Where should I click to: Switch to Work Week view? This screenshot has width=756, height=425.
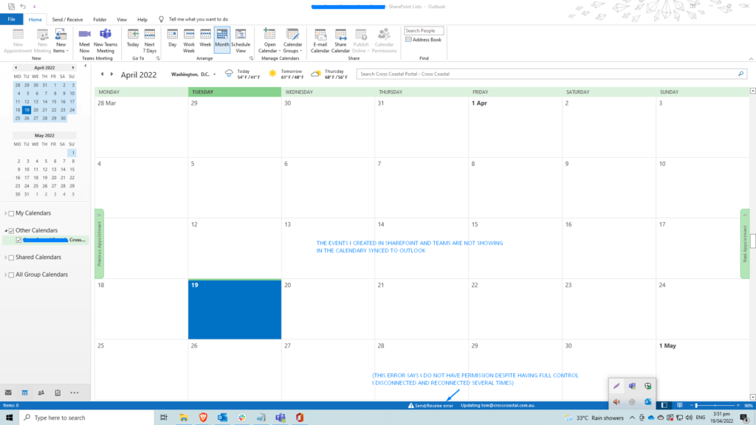[x=189, y=41]
